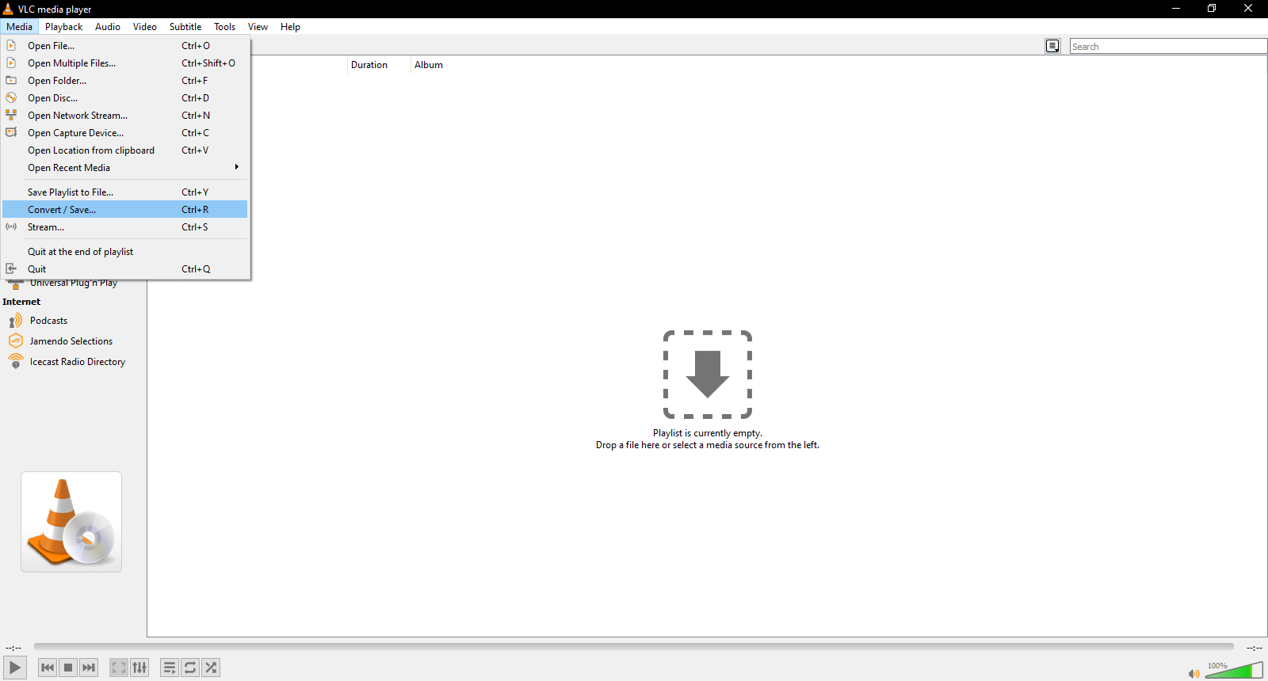
Task: Toggle loop mode icon
Action: (x=190, y=668)
